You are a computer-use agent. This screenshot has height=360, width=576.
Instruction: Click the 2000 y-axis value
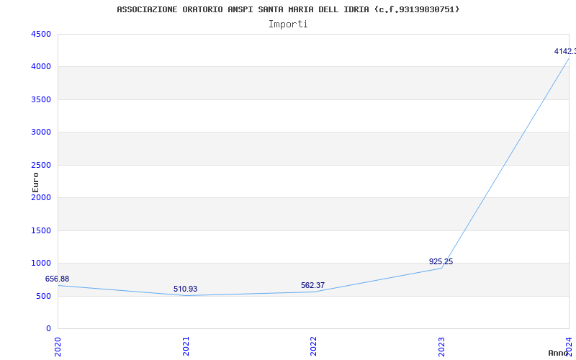pos(41,197)
